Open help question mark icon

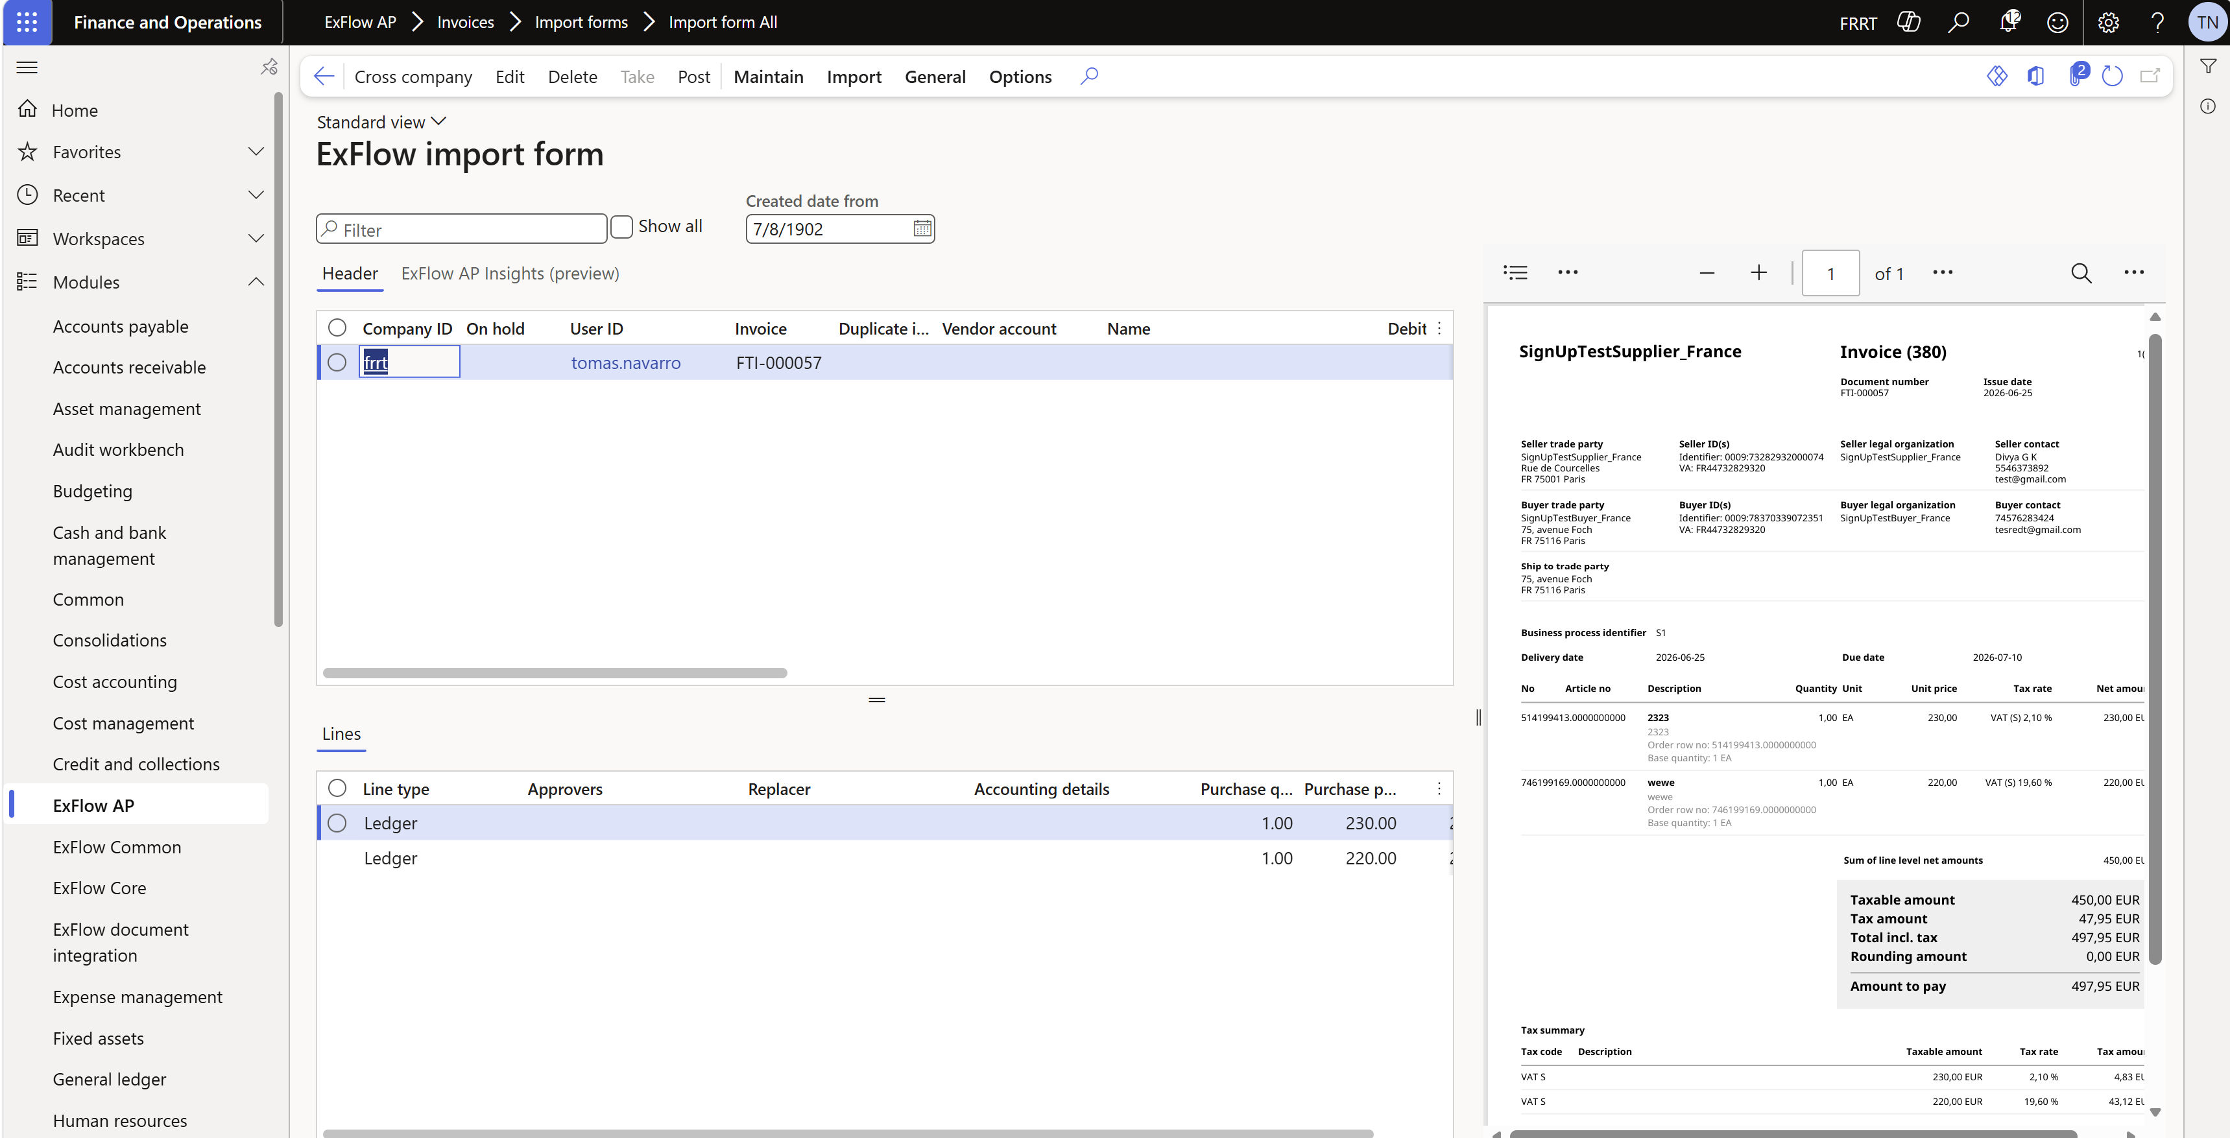(2157, 23)
